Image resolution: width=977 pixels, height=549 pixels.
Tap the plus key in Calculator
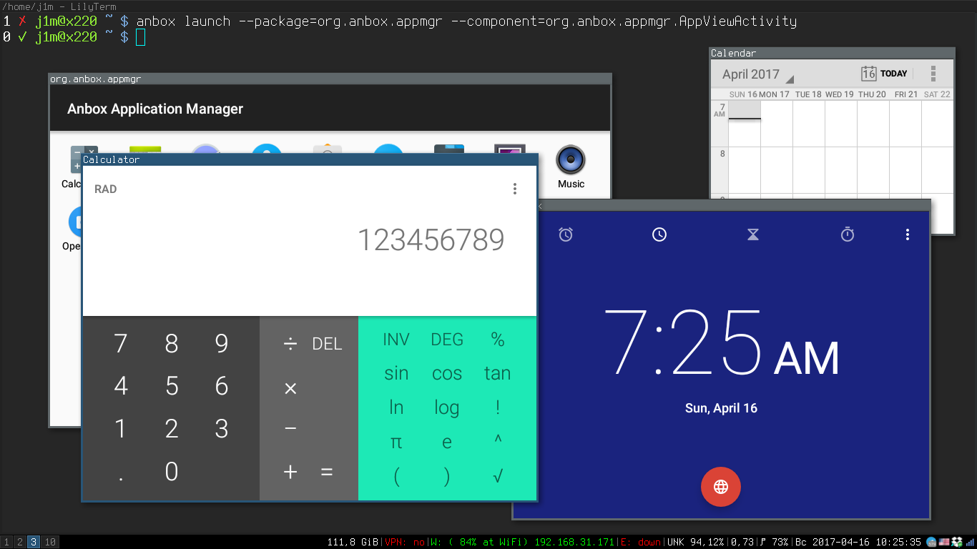click(x=290, y=472)
